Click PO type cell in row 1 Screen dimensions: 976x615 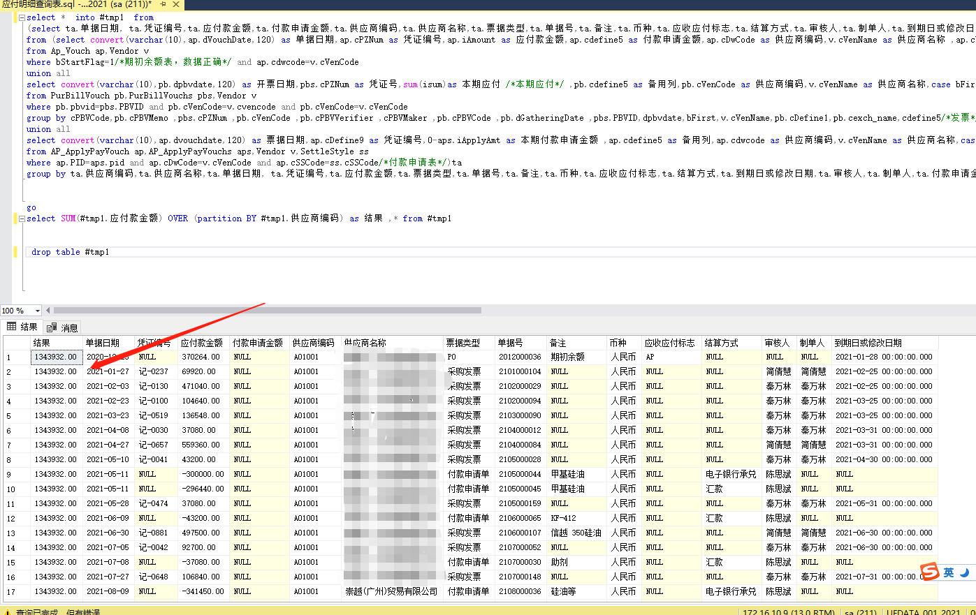click(469, 357)
